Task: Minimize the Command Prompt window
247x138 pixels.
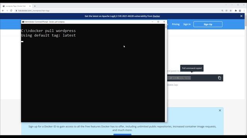Action: 152,22
